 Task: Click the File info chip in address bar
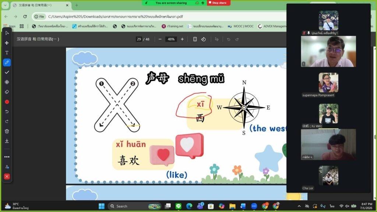[39, 17]
